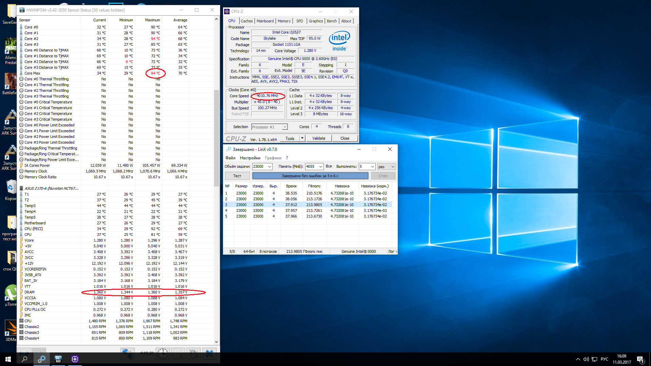651x366 pixels.
Task: Show hidden tray icons chevron
Action: [578, 359]
